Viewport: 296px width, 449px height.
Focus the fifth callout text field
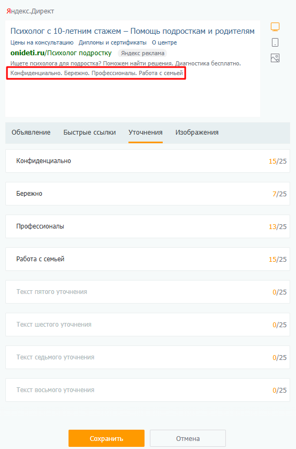pyautogui.click(x=148, y=292)
